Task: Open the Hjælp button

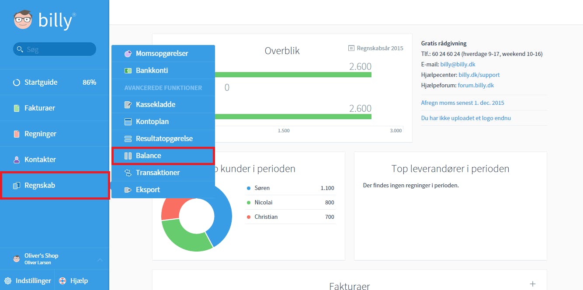Action: point(82,281)
